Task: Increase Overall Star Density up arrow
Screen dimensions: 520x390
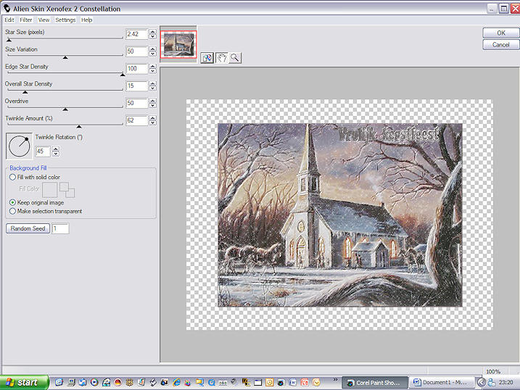Action: pos(152,83)
